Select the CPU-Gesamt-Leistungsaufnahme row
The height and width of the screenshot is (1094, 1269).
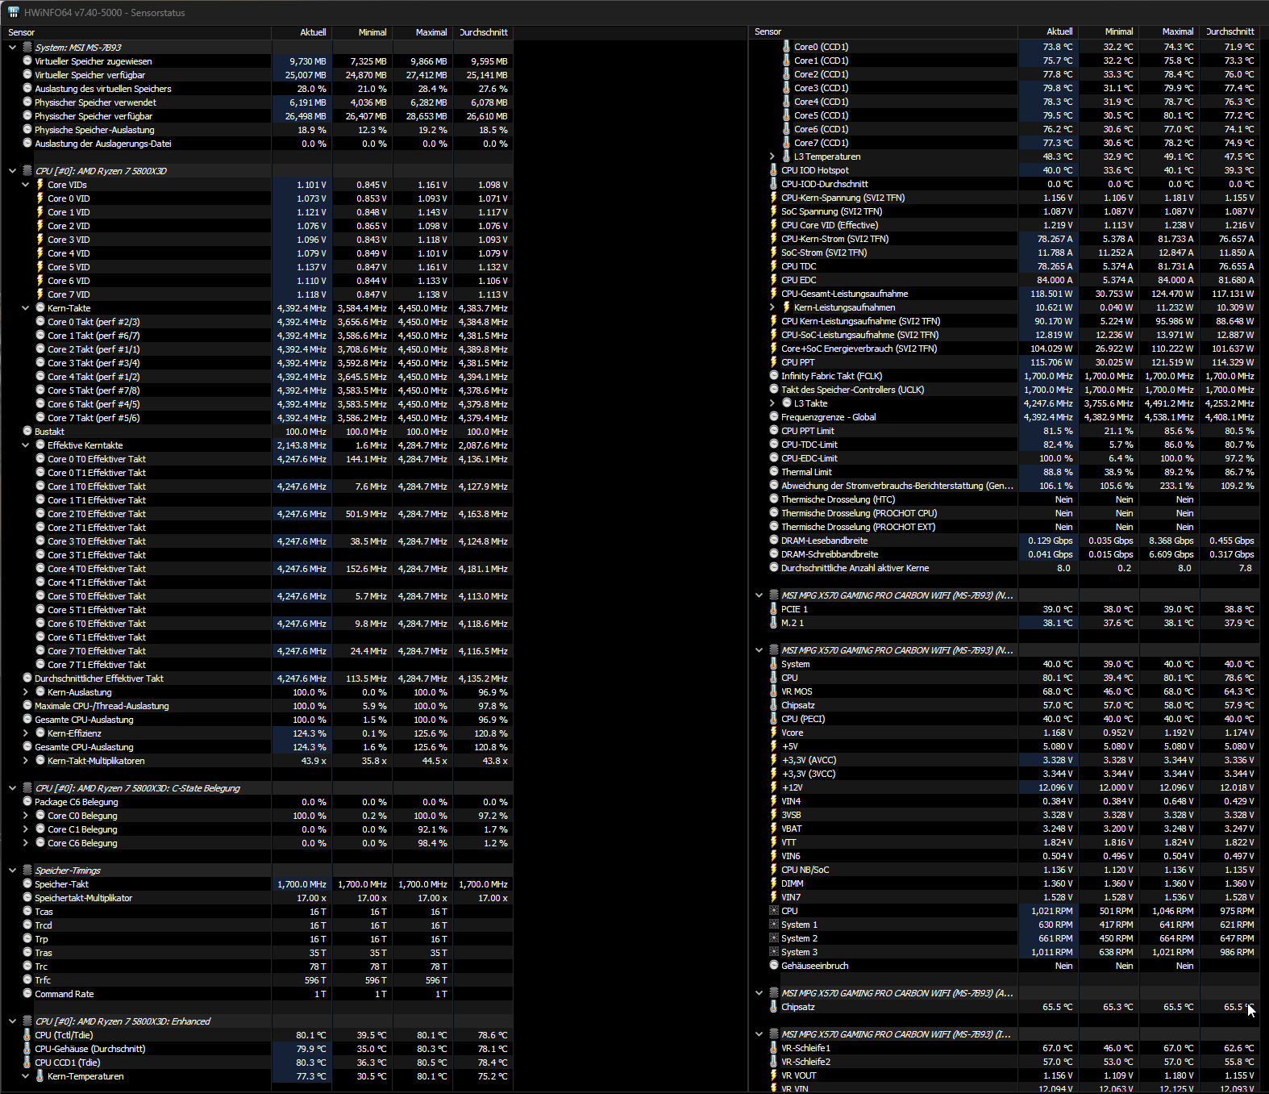coord(1004,294)
